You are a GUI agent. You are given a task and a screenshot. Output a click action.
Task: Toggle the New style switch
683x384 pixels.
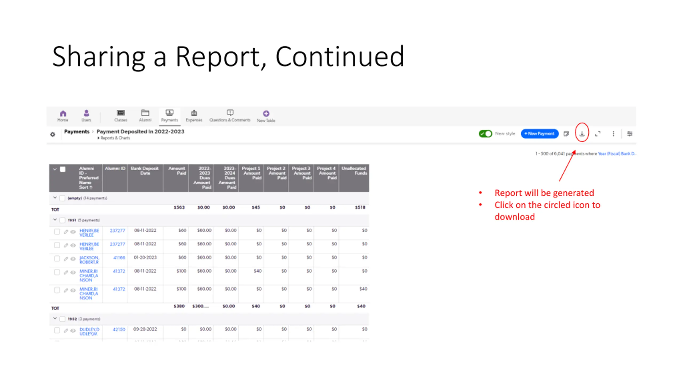pyautogui.click(x=485, y=134)
